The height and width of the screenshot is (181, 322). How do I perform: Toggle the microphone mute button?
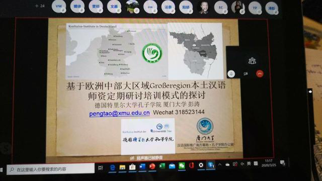(231, 74)
